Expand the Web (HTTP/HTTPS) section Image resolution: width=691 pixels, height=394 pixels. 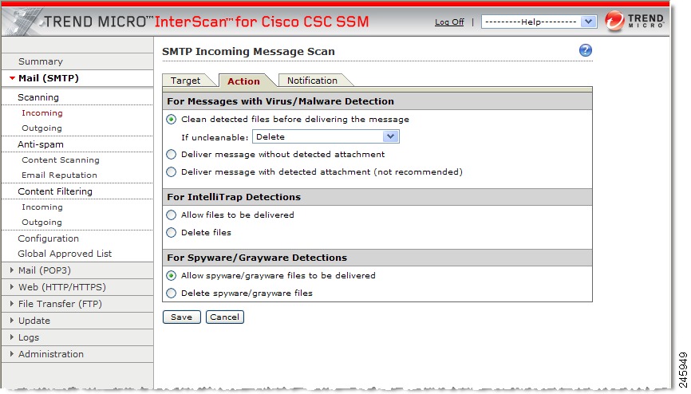click(12, 287)
